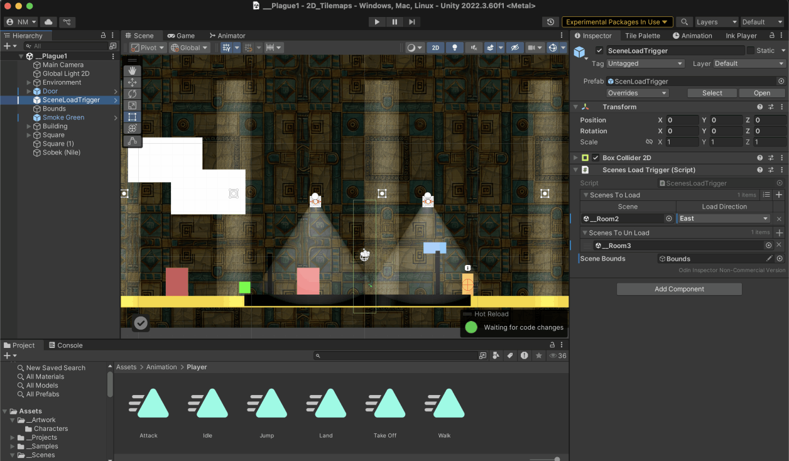Click the prefab Open button
Image resolution: width=789 pixels, height=461 pixels.
(762, 93)
